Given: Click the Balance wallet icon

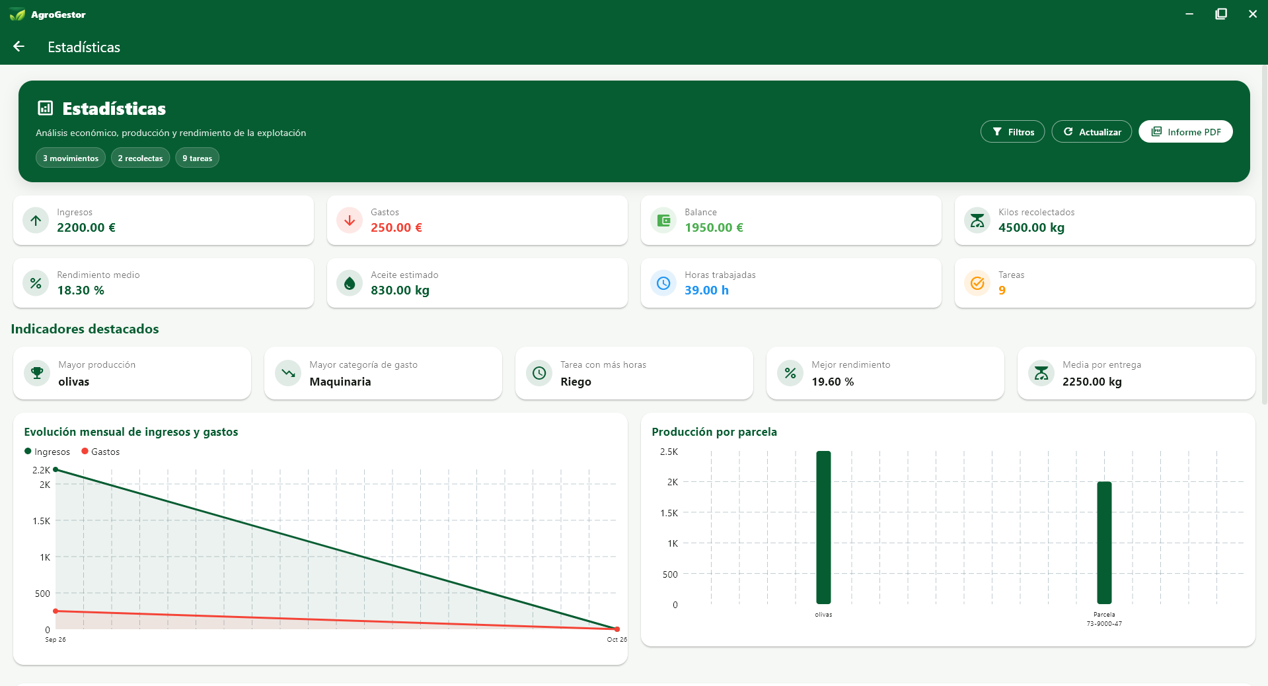Looking at the screenshot, I should [x=663, y=221].
